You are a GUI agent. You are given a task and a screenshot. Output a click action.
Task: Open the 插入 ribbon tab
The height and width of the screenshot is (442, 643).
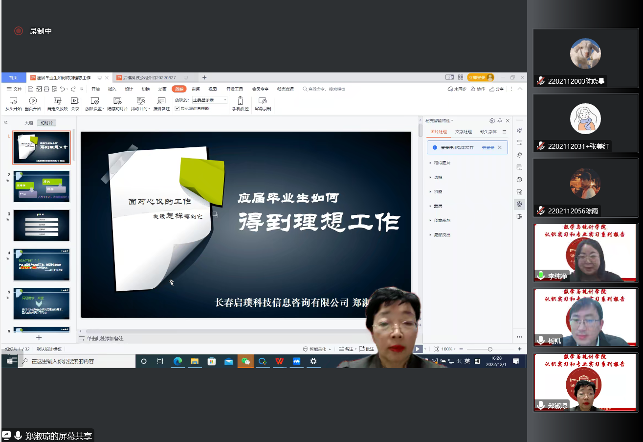click(112, 89)
